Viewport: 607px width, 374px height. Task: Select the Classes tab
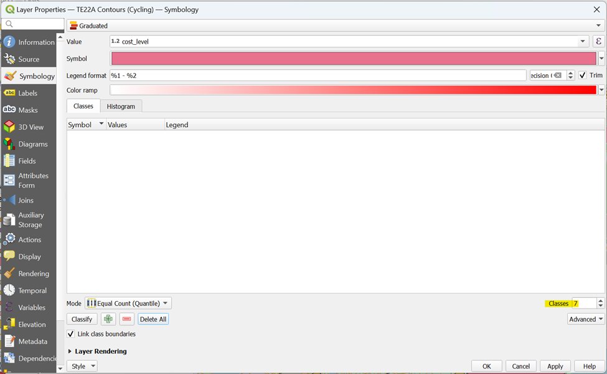point(83,107)
